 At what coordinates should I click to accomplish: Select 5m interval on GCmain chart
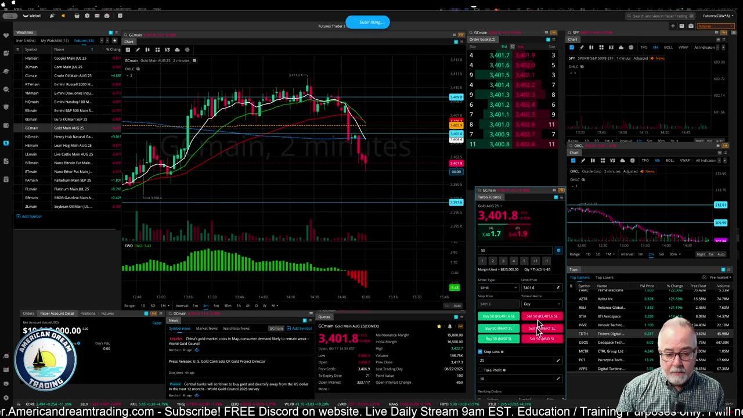(x=216, y=306)
